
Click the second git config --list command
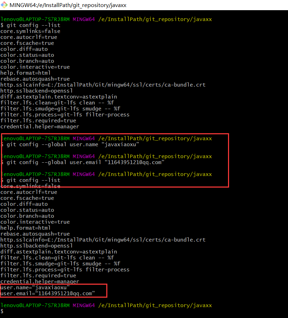(33, 180)
